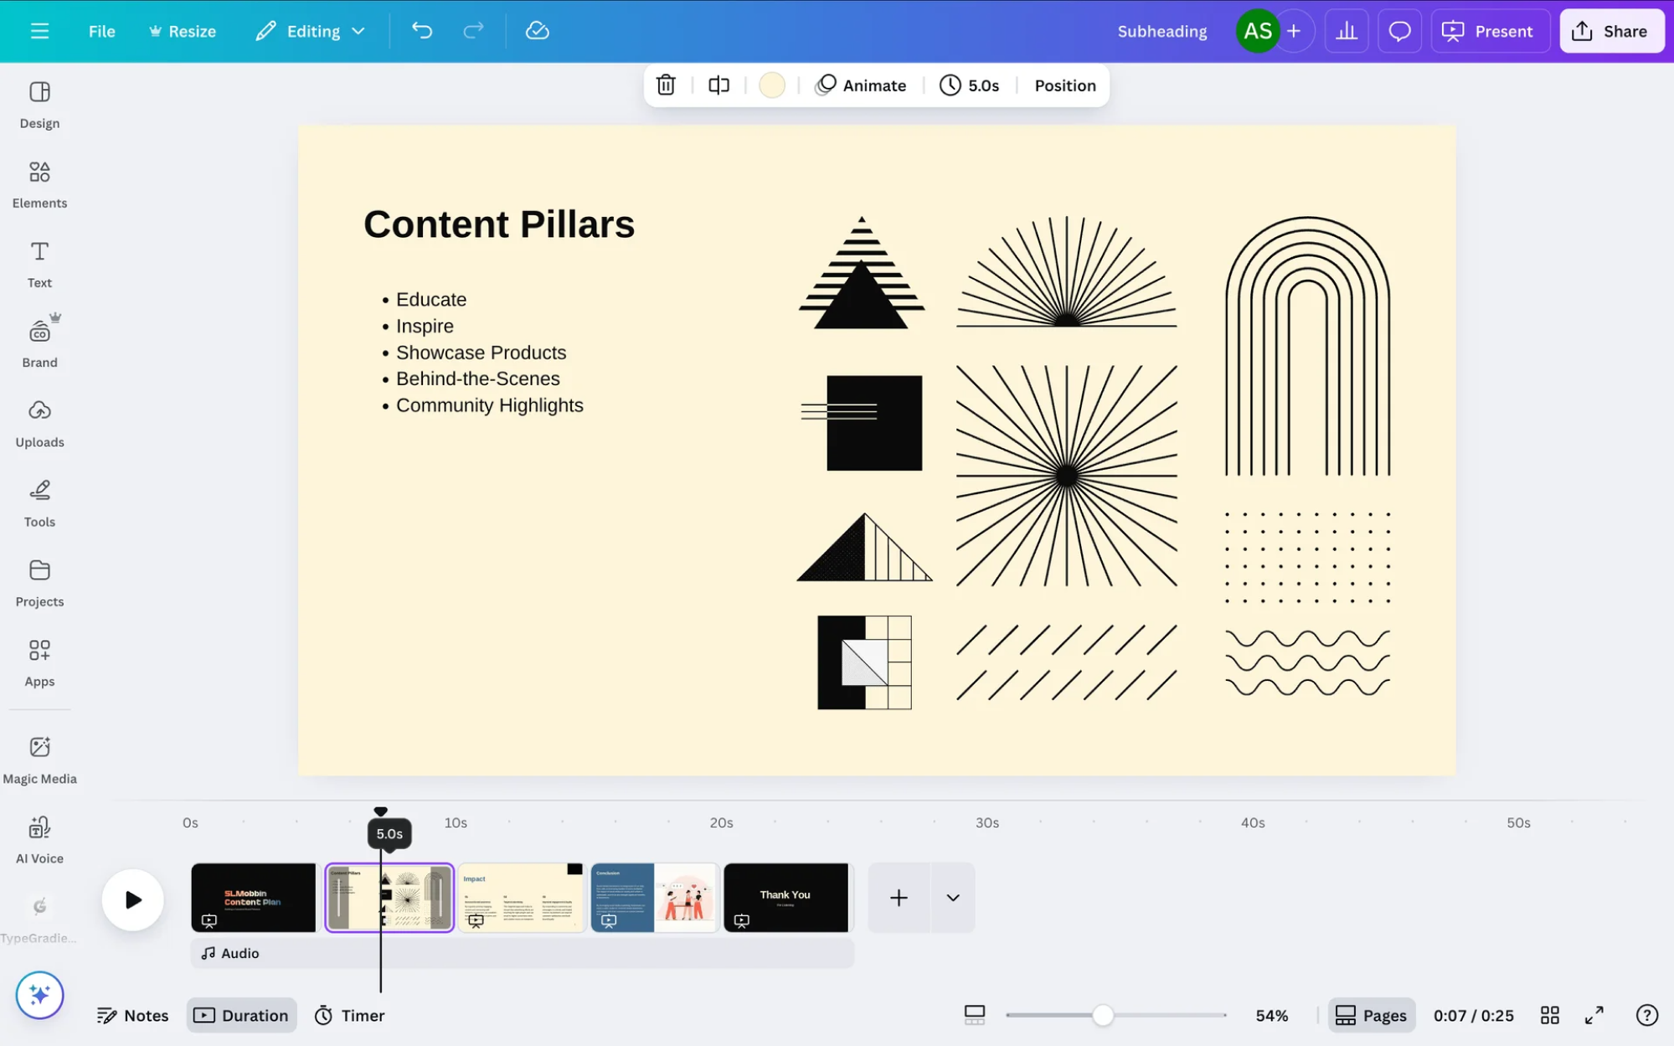
Task: Open the analytics bar chart icon
Action: pos(1346,32)
